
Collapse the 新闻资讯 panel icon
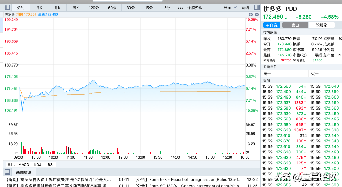(7, 172)
